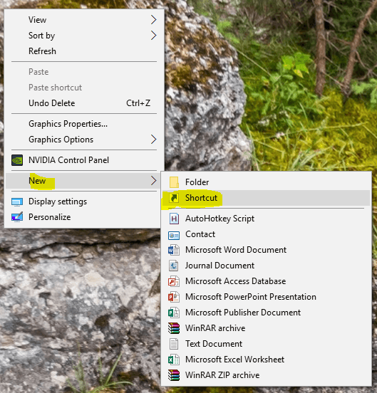Expand the View submenu arrow
This screenshot has height=393, width=377.
point(153,19)
